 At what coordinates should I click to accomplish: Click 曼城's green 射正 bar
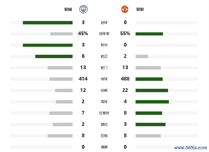(54, 56)
